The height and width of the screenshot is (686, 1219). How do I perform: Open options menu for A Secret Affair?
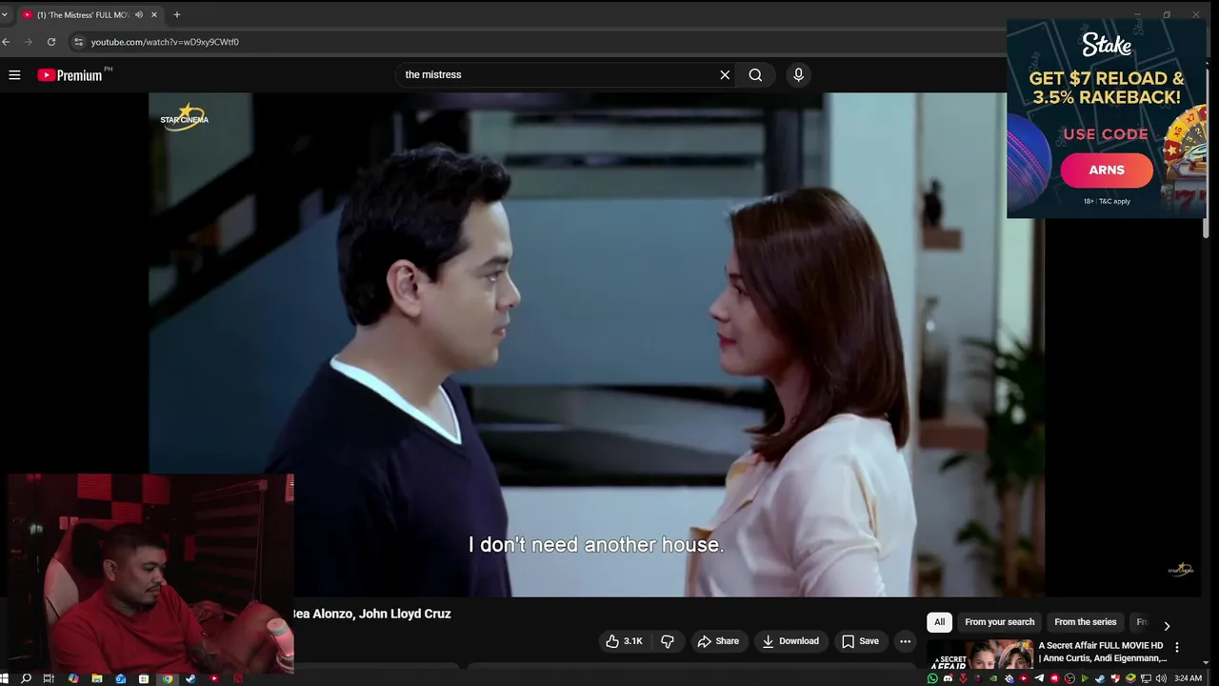tap(1177, 648)
